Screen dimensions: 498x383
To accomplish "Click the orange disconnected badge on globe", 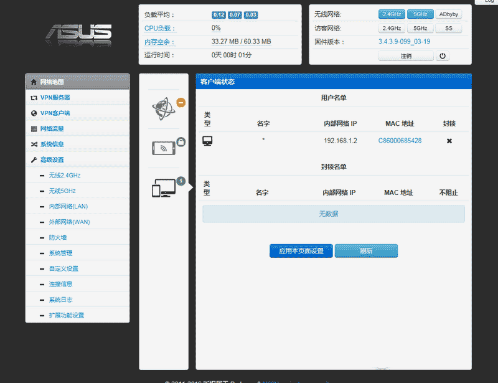I will (x=181, y=103).
